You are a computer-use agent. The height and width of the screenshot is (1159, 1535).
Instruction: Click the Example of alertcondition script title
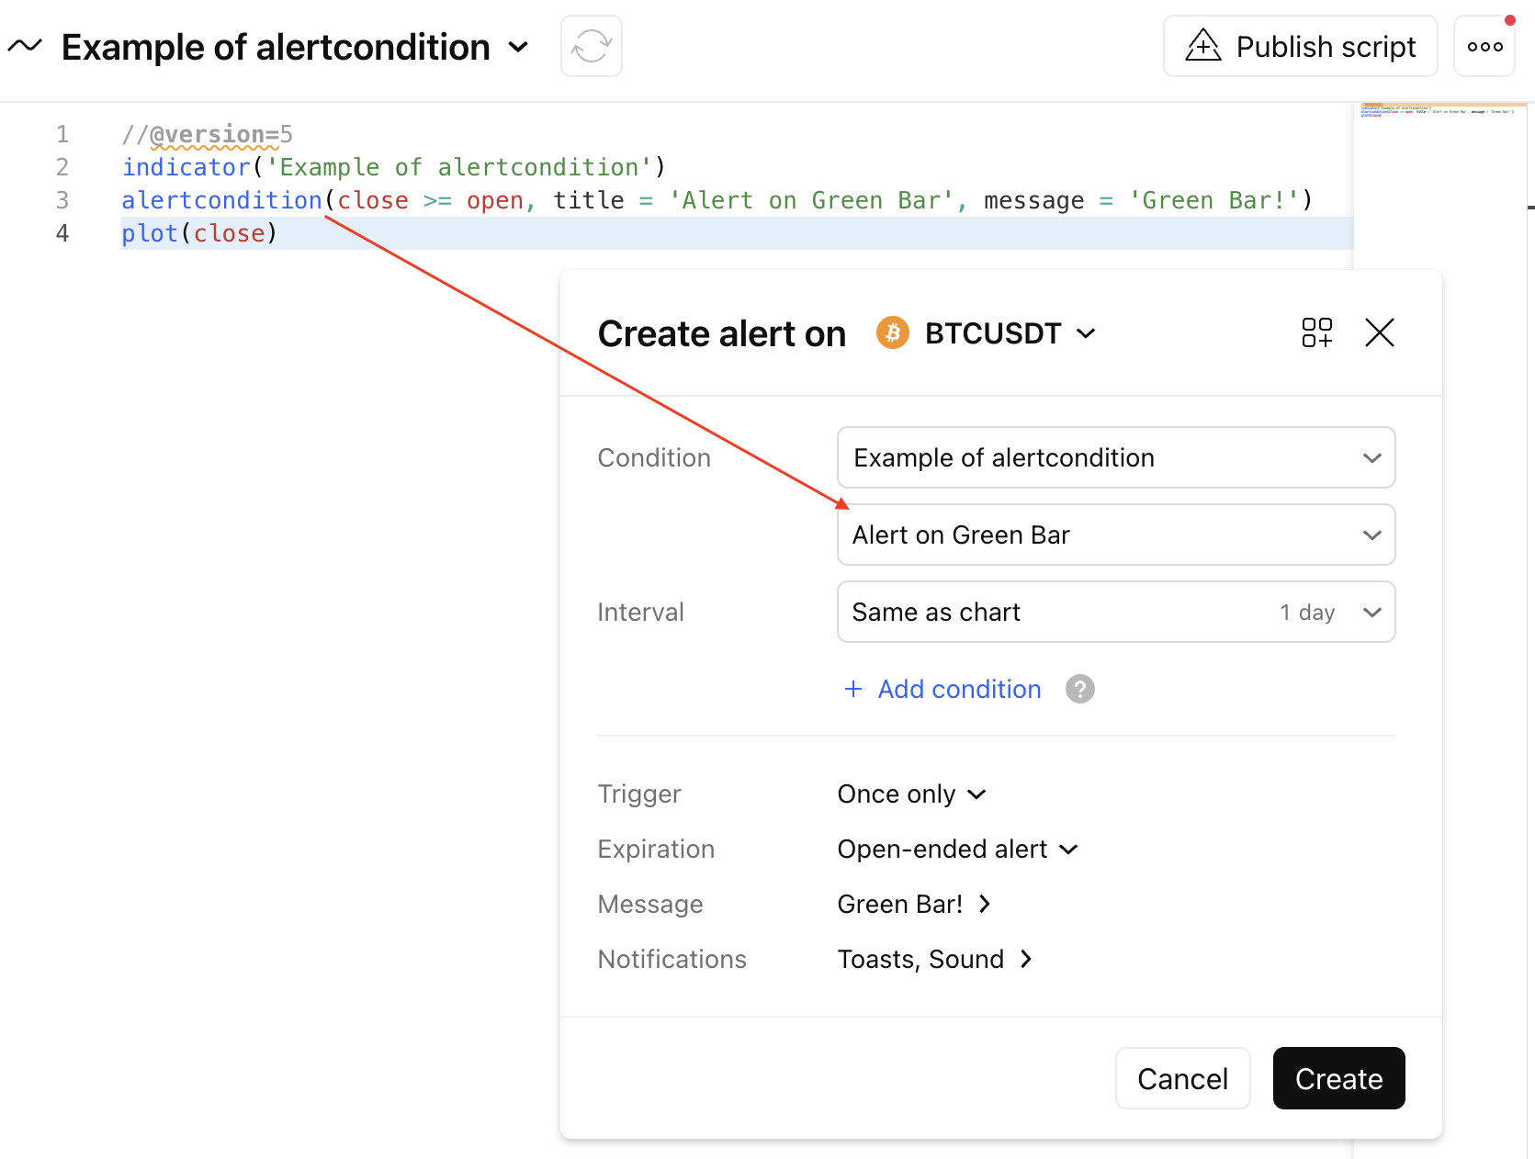(x=276, y=47)
